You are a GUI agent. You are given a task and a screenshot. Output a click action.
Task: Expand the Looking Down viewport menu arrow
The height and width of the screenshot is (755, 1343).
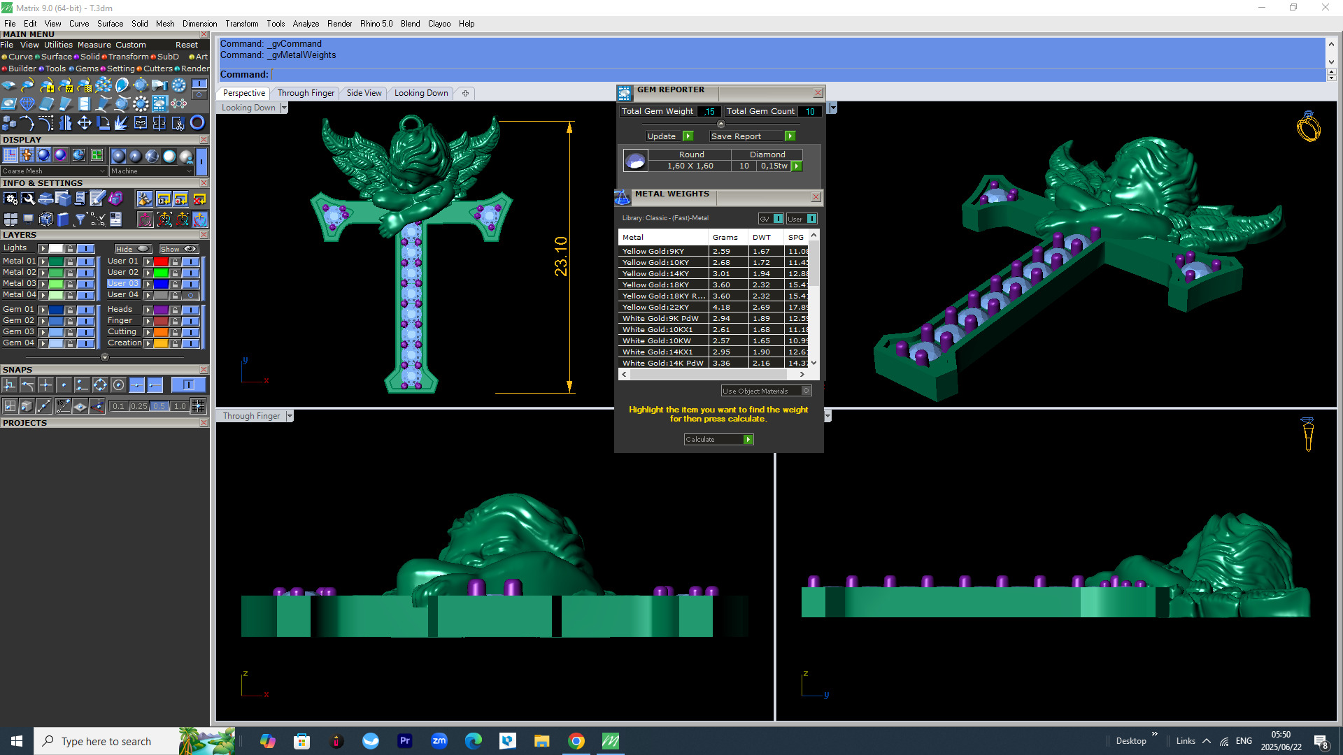284,108
